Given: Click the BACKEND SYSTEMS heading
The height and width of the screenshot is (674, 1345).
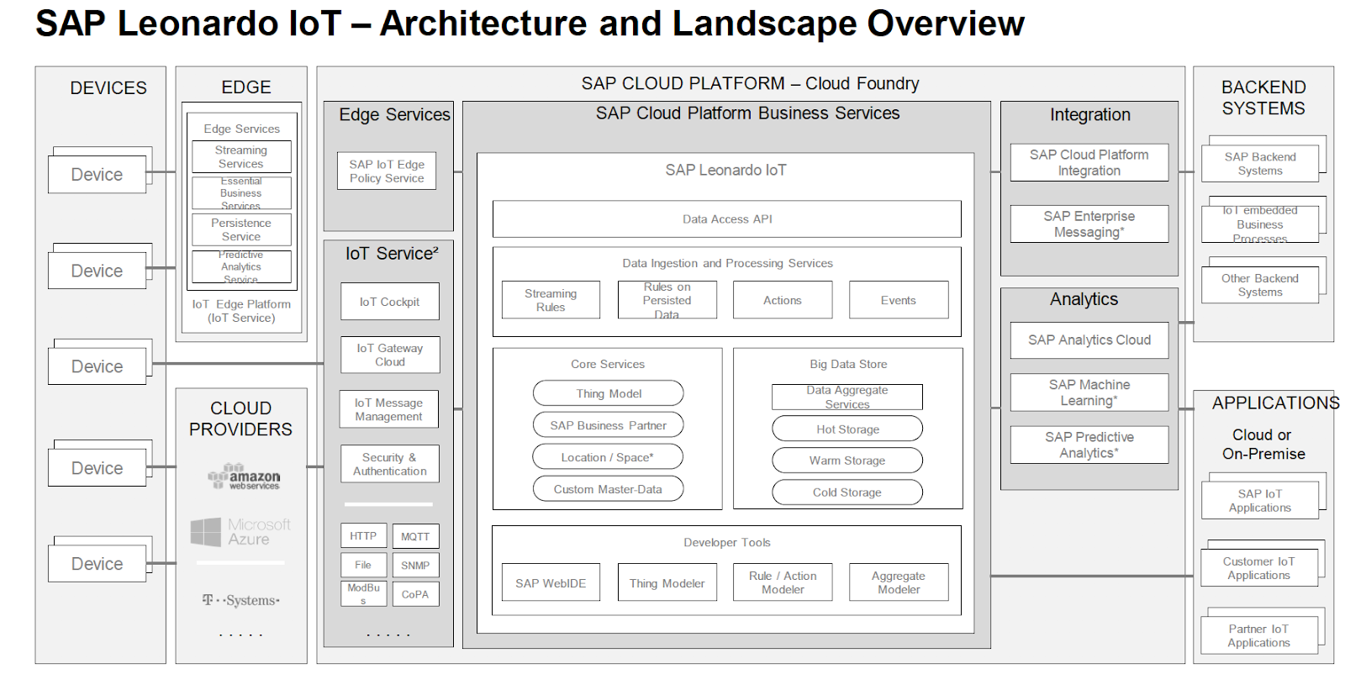Looking at the screenshot, I should coord(1263,97).
